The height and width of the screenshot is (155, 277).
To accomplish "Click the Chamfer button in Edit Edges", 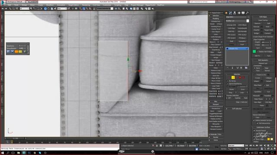I will click(x=257, y=30).
